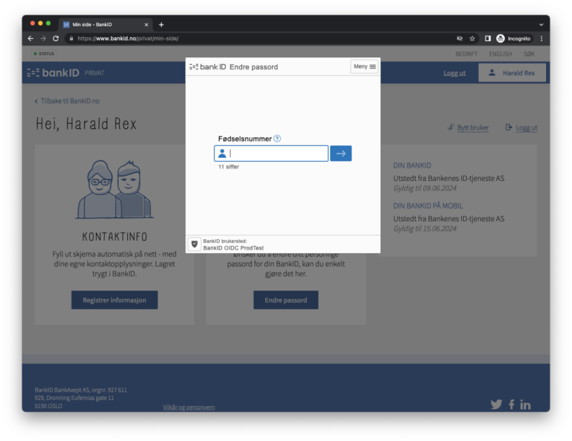
Task: Click the bankID PRIVAT site logo
Action: [66, 72]
